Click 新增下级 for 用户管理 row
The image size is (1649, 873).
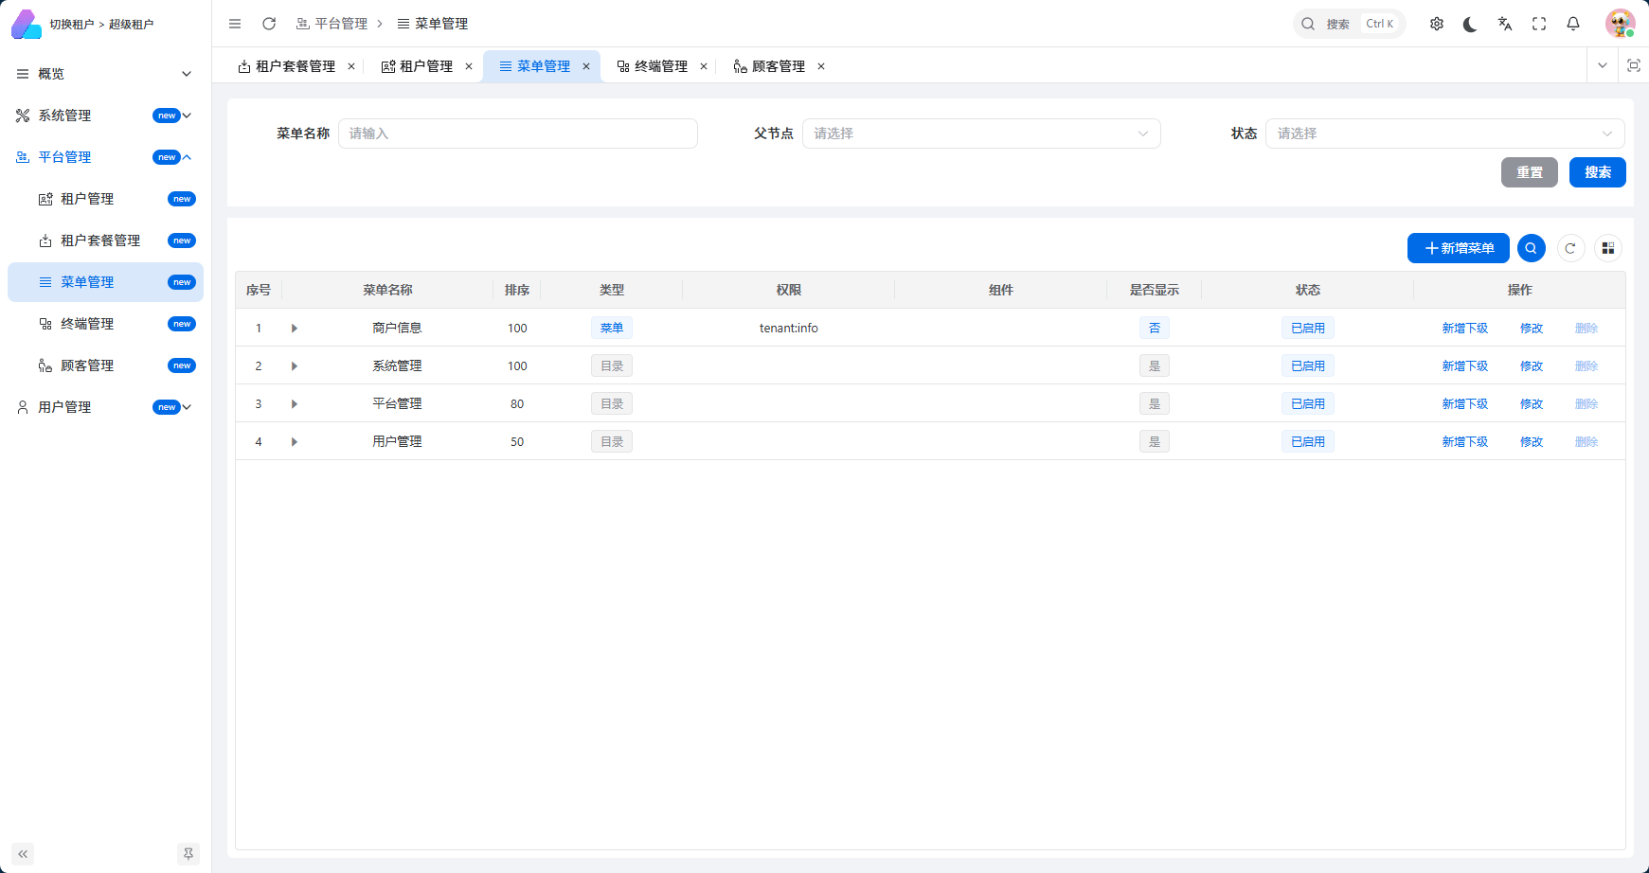coord(1465,442)
